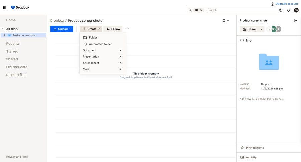
Task: Choose Automated folder from the Create menu
Action: pos(103,44)
